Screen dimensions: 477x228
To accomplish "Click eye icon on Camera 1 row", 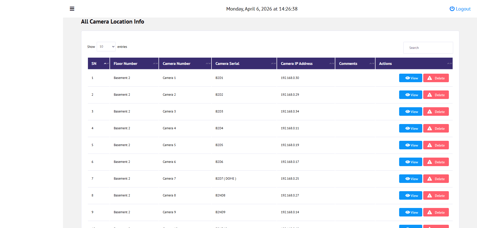I will pyautogui.click(x=407, y=78).
